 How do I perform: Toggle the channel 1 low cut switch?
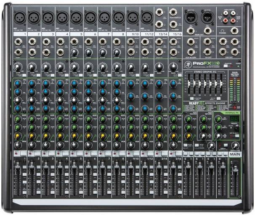coord(24,75)
